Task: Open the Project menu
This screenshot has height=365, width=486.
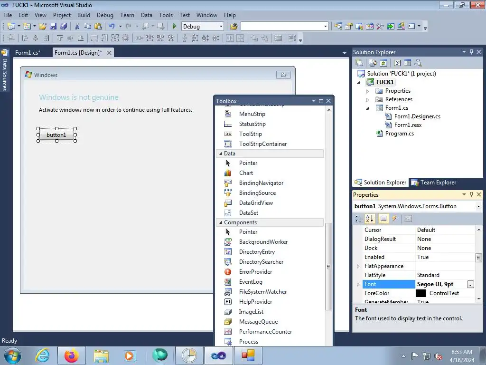Action: point(62,15)
